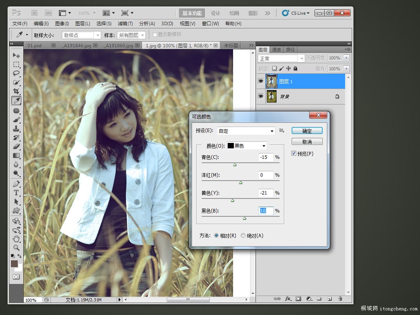Image resolution: width=420 pixels, height=315 pixels.
Task: Click the add layer style fx icon
Action: tap(288, 299)
